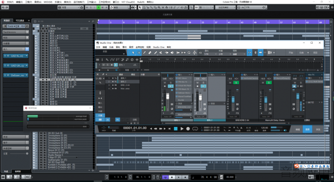
Task: Select the eraser tool in Studio One
Action: 150,52
